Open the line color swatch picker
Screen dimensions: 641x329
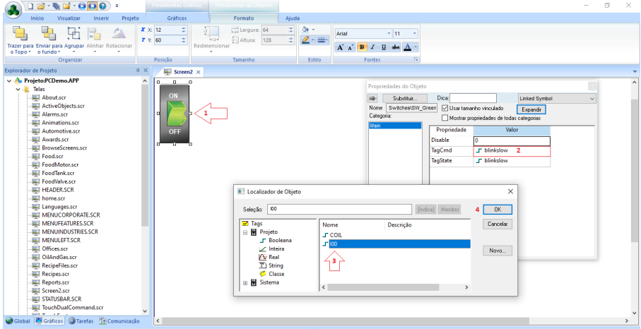point(306,40)
